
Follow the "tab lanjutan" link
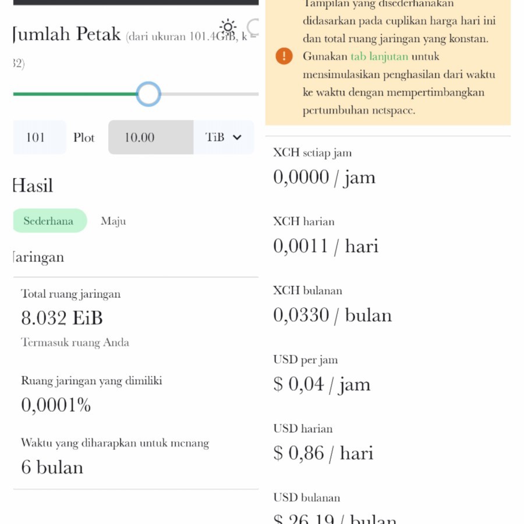tap(380, 56)
